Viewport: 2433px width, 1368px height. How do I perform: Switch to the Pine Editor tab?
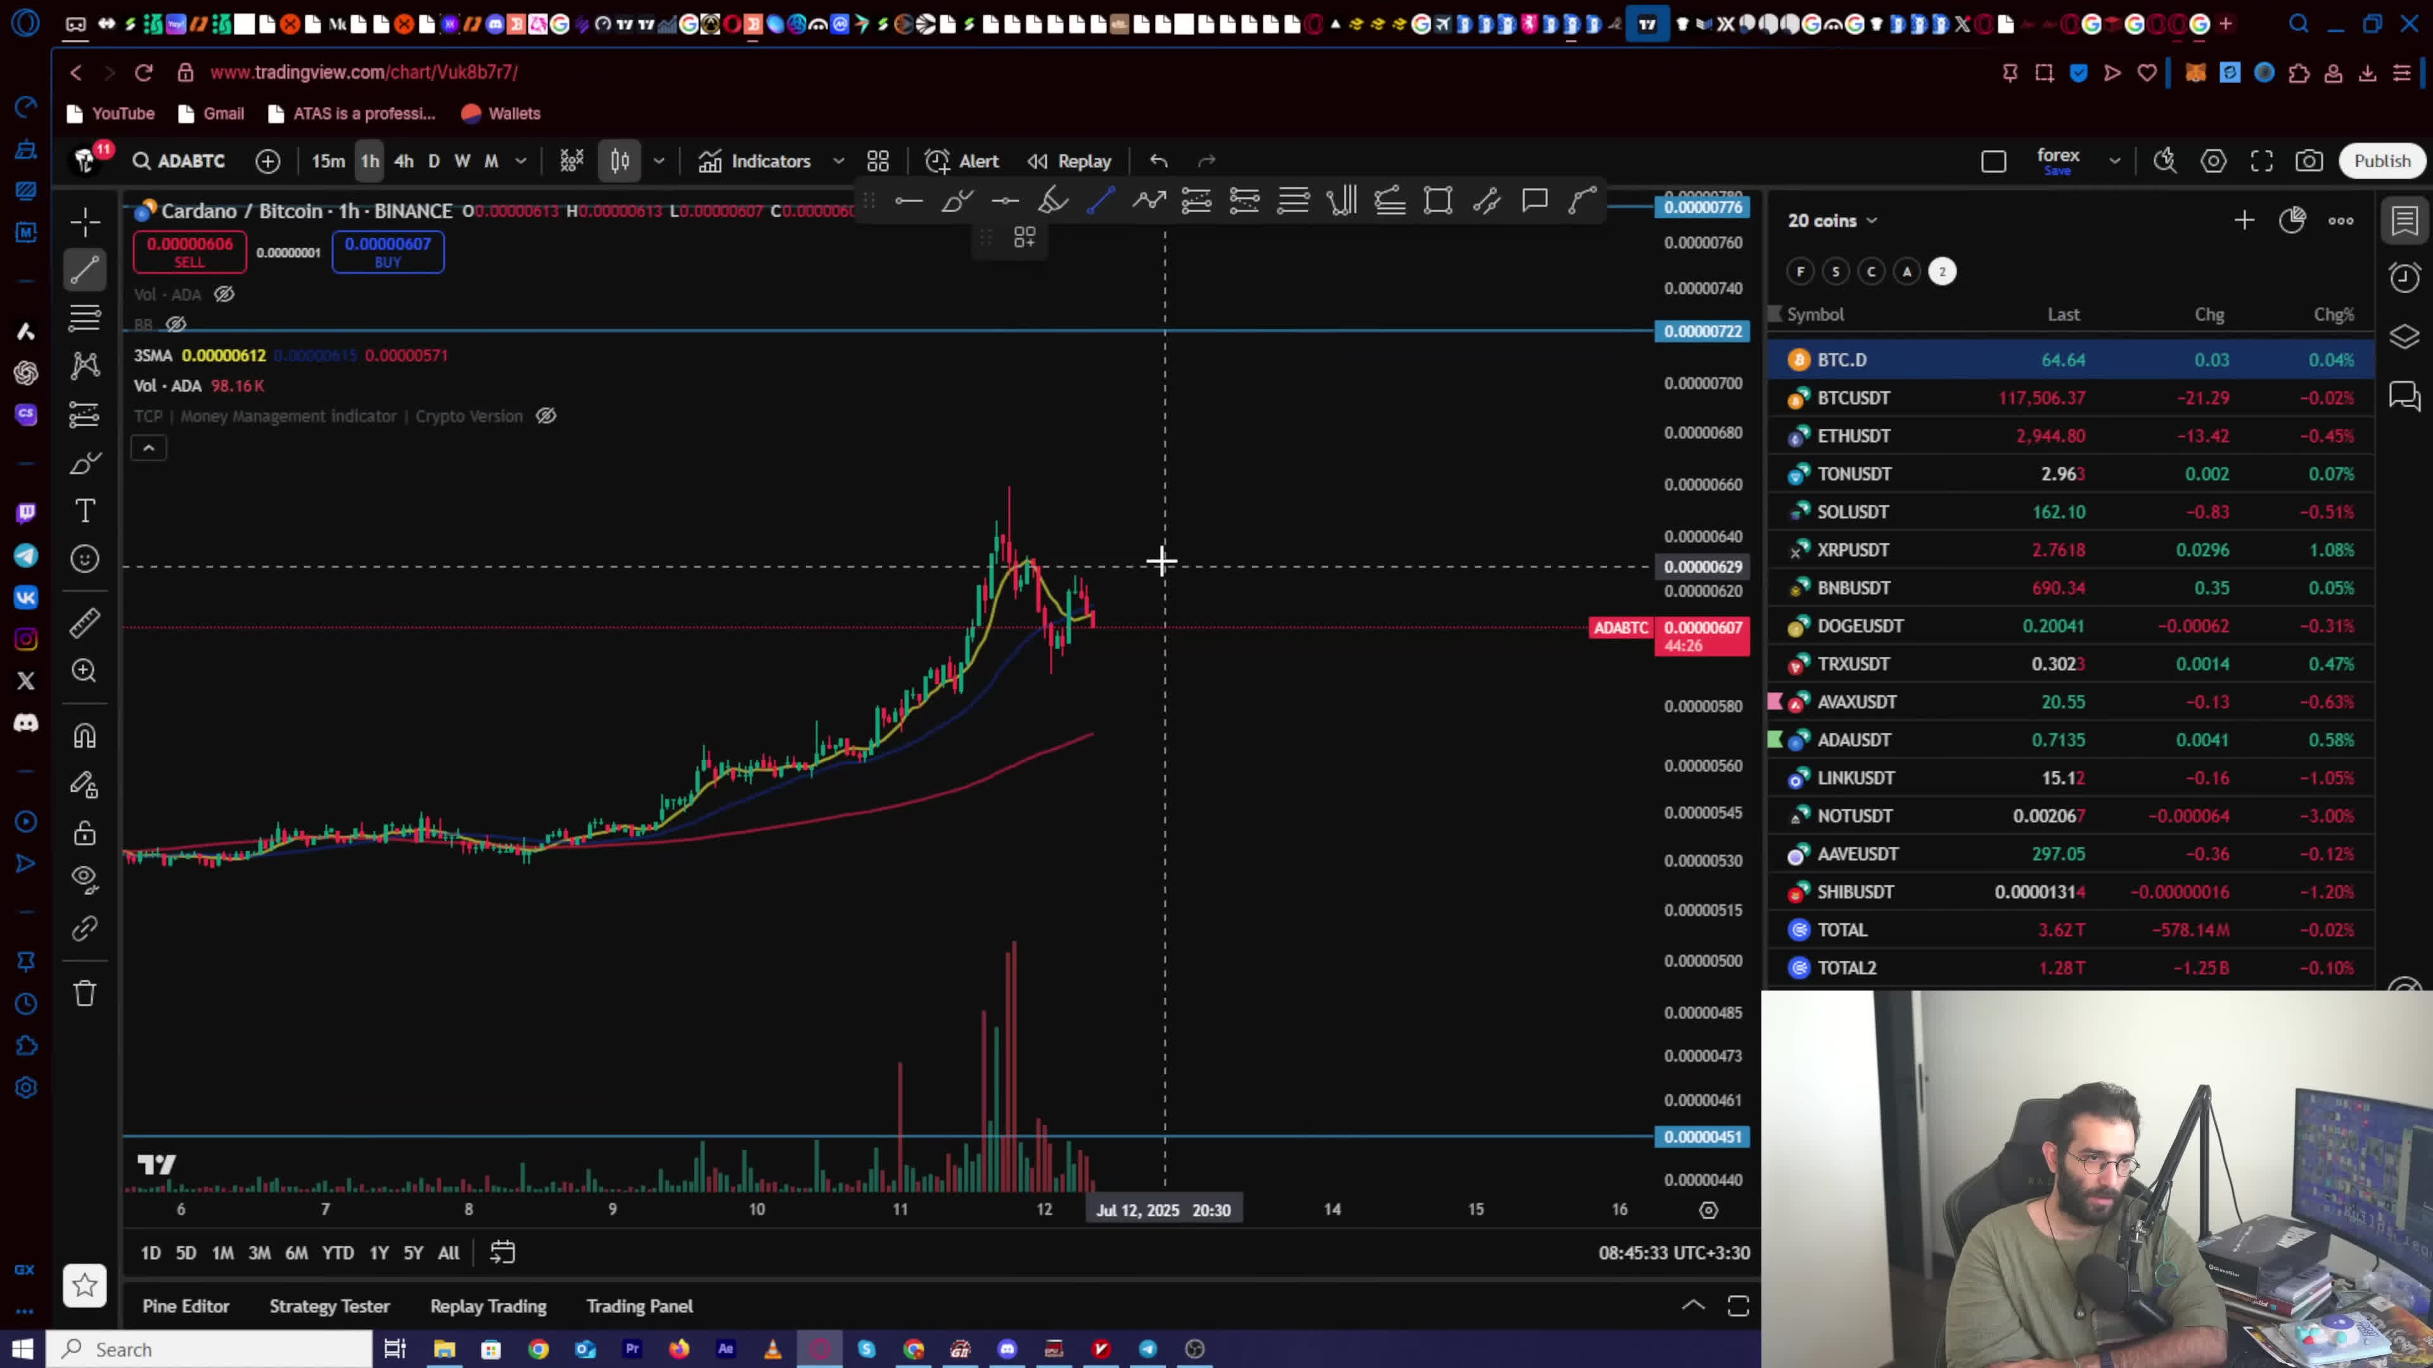(x=185, y=1306)
